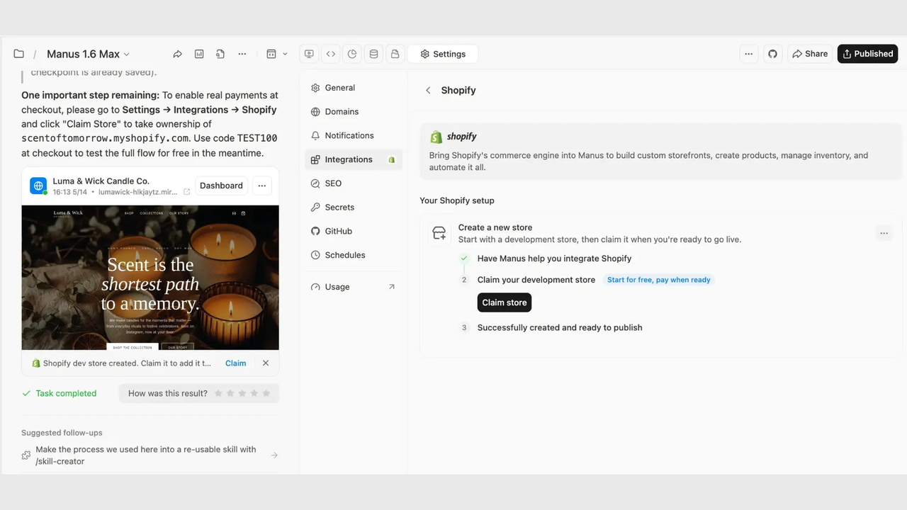Open the three-dot menu beside the file search icon
Screen dimensions: 907x510
[x=242, y=54]
